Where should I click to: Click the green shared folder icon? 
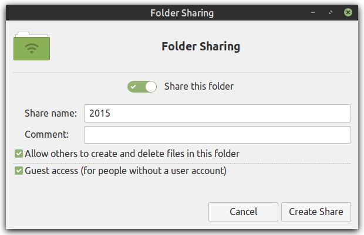(32, 46)
